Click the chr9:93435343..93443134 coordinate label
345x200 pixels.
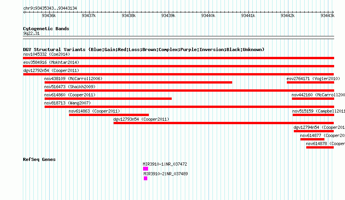coord(50,9)
